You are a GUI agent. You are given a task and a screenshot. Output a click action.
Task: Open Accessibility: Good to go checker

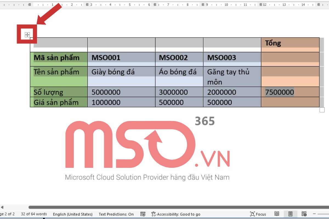[176, 214]
